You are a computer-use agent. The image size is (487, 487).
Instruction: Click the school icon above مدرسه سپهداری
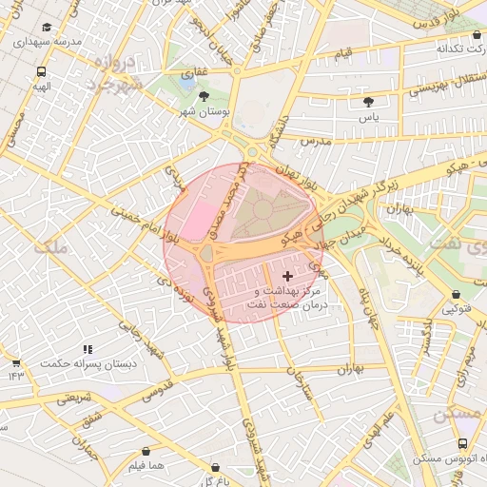47,28
